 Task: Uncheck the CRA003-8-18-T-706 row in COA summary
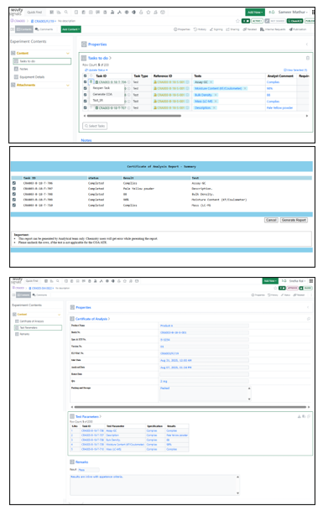pos(14,183)
